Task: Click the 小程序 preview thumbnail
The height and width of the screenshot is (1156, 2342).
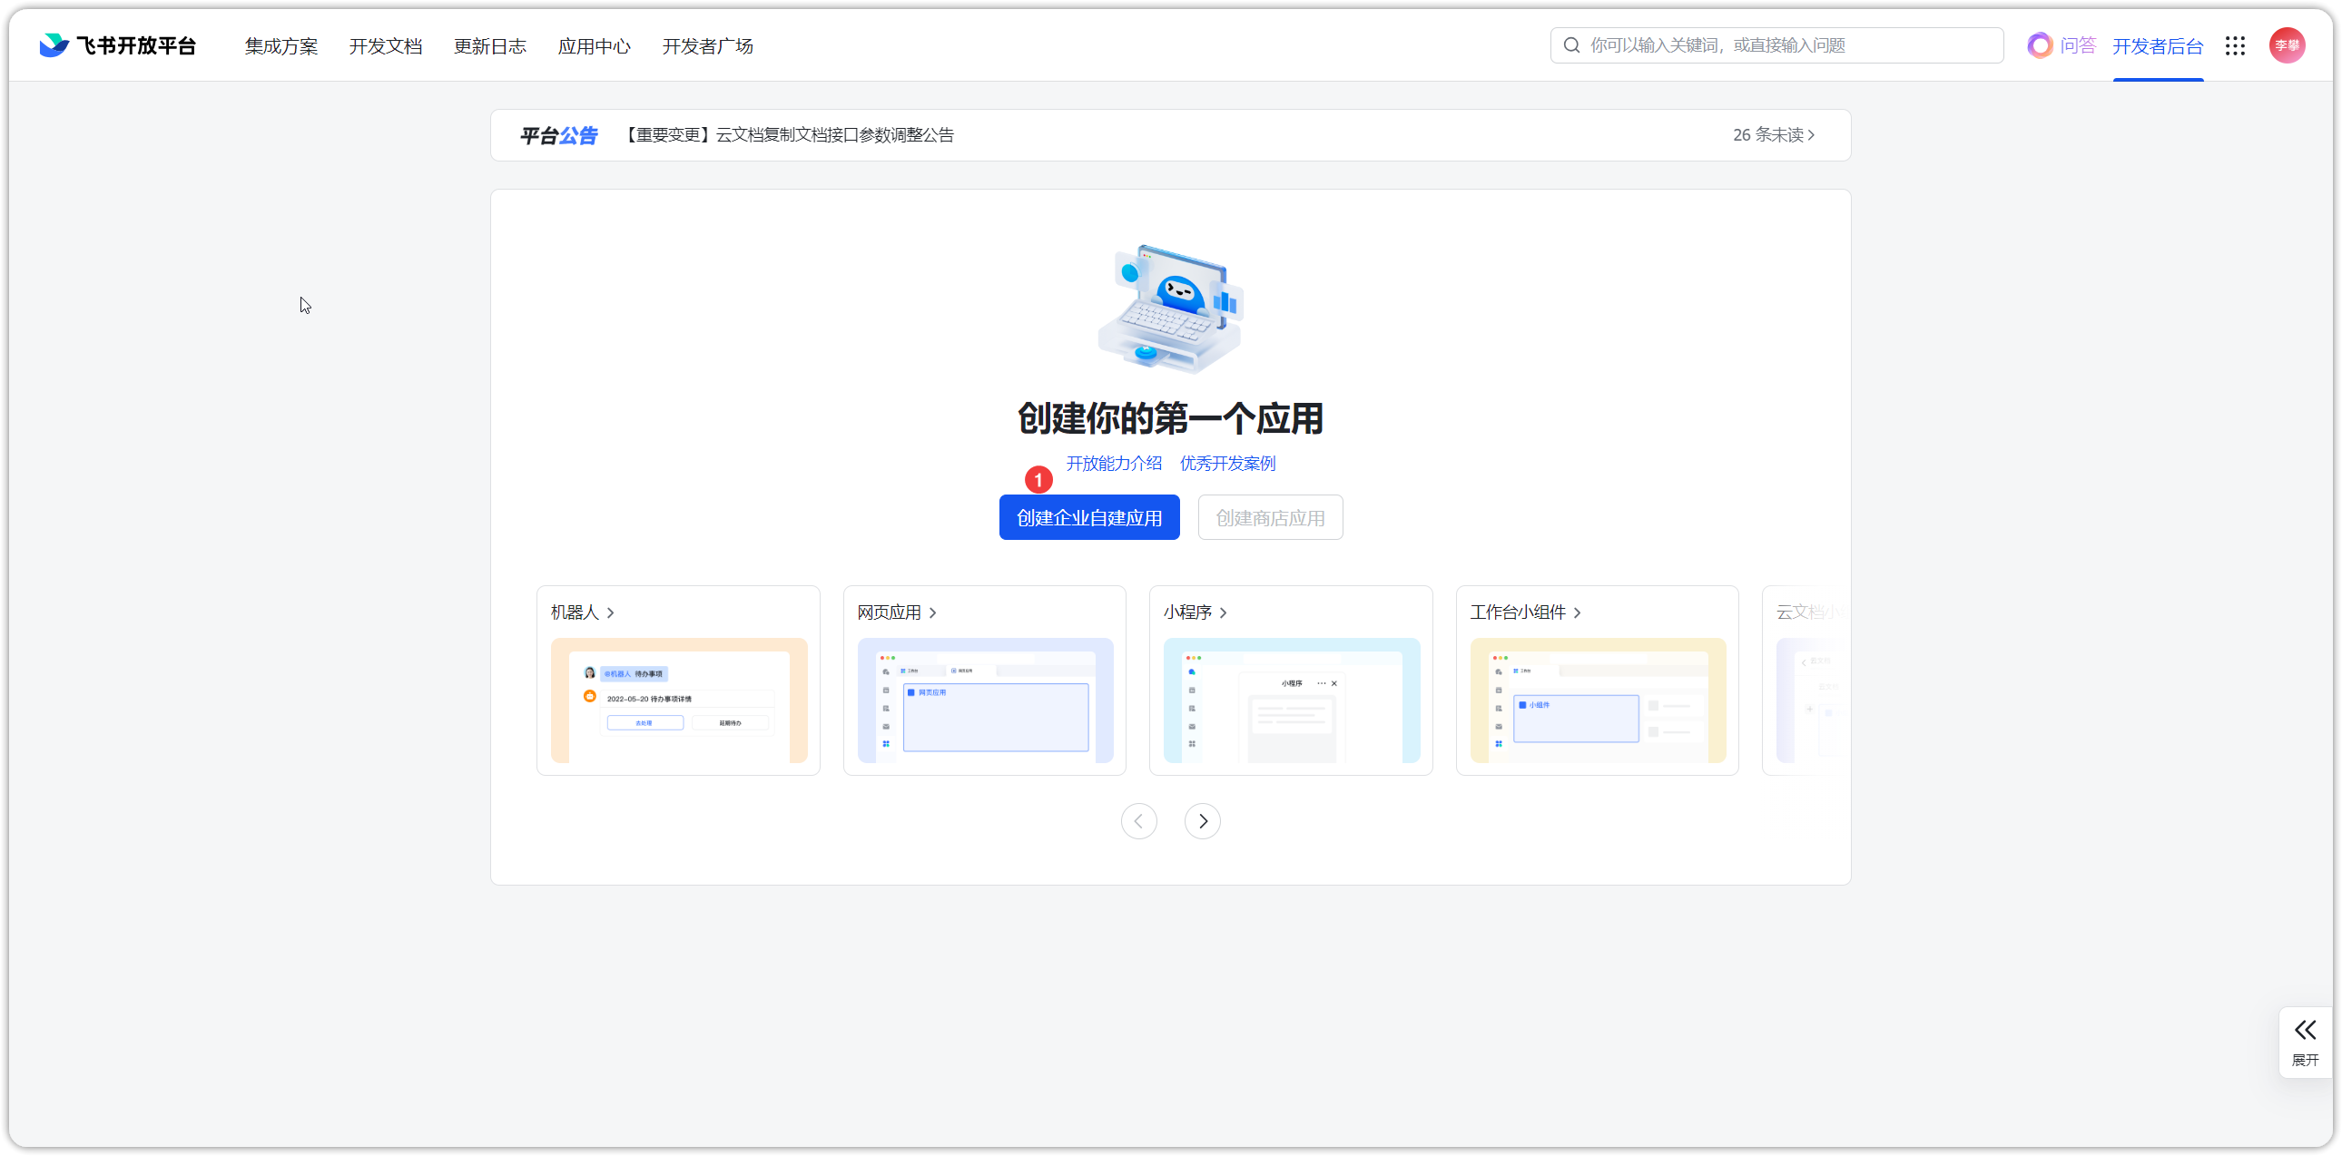Action: coord(1292,700)
